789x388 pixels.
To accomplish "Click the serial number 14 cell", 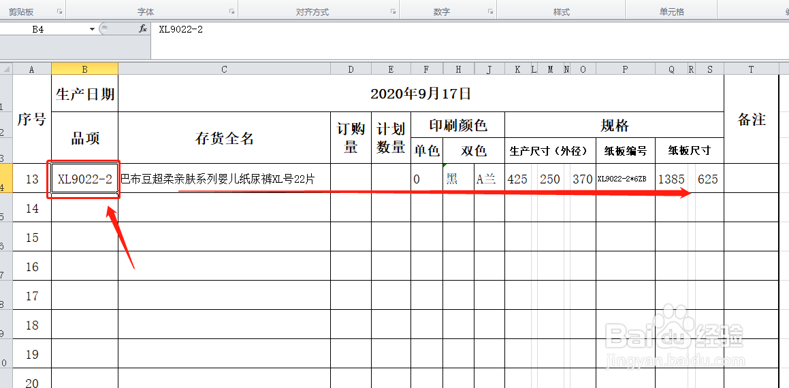I will point(32,207).
